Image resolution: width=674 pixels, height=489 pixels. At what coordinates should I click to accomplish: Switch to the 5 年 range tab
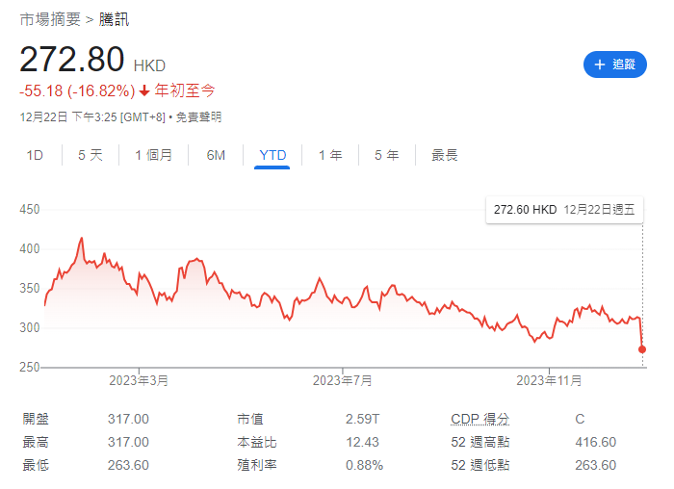pos(386,155)
